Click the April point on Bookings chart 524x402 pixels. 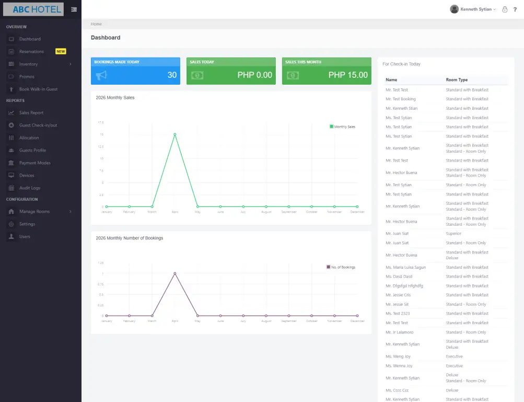tap(175, 273)
